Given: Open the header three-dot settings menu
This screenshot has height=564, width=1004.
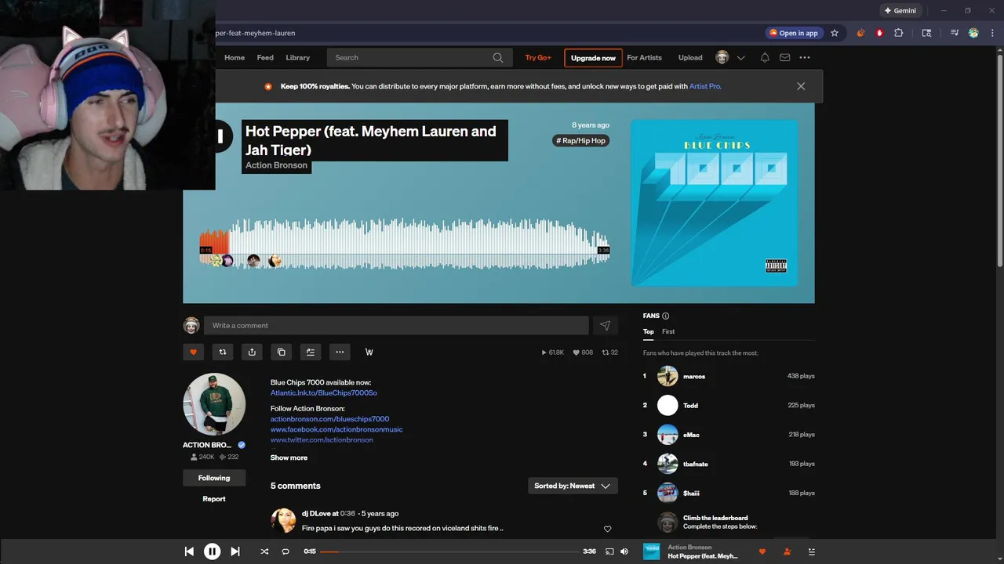Looking at the screenshot, I should coord(805,57).
